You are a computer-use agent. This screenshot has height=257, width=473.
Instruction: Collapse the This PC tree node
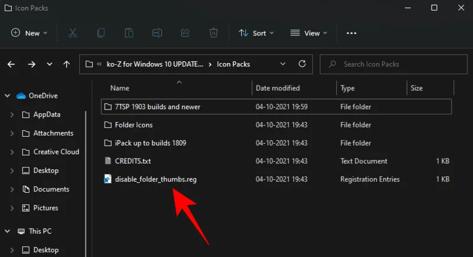(7, 231)
